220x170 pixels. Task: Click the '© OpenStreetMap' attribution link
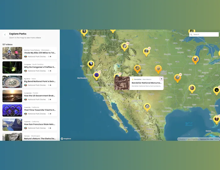coord(193,139)
